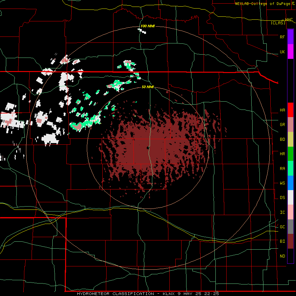Viewport: 296px width, 296px height.
Task: Click the RF legend label
Action: (x=282, y=37)
